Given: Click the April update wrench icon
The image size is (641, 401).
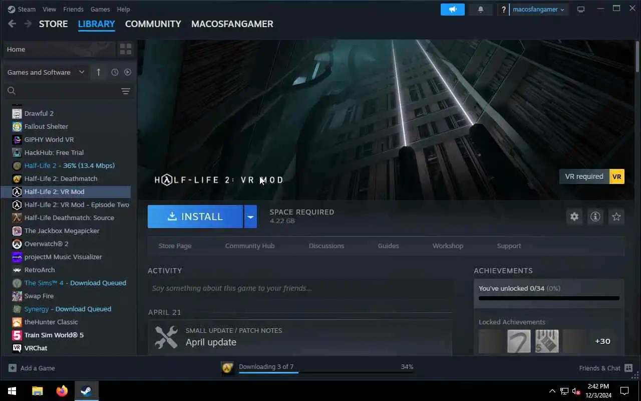Looking at the screenshot, I should [166, 337].
